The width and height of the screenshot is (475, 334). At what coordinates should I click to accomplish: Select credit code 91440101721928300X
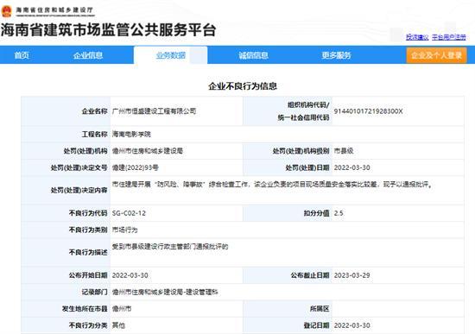click(369, 111)
